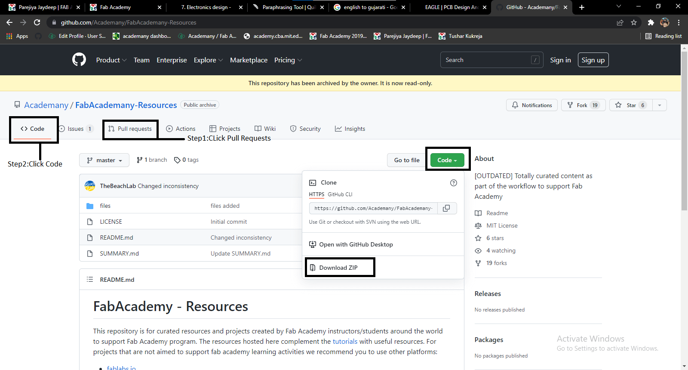Image resolution: width=688 pixels, height=370 pixels.
Task: Star the repository with the Star button
Action: [631, 105]
